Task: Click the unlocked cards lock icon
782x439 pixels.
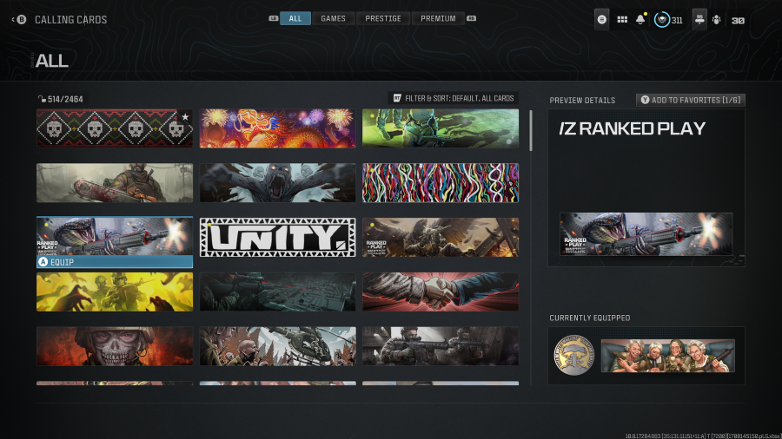Action: 42,99
